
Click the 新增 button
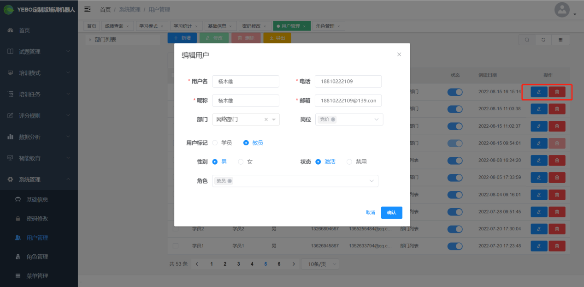pos(182,38)
